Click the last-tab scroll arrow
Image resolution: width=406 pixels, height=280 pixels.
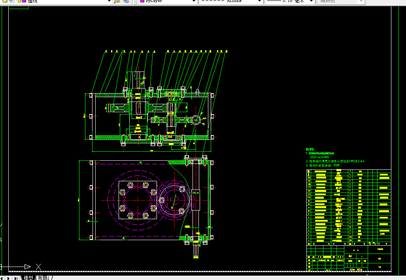click(16, 278)
